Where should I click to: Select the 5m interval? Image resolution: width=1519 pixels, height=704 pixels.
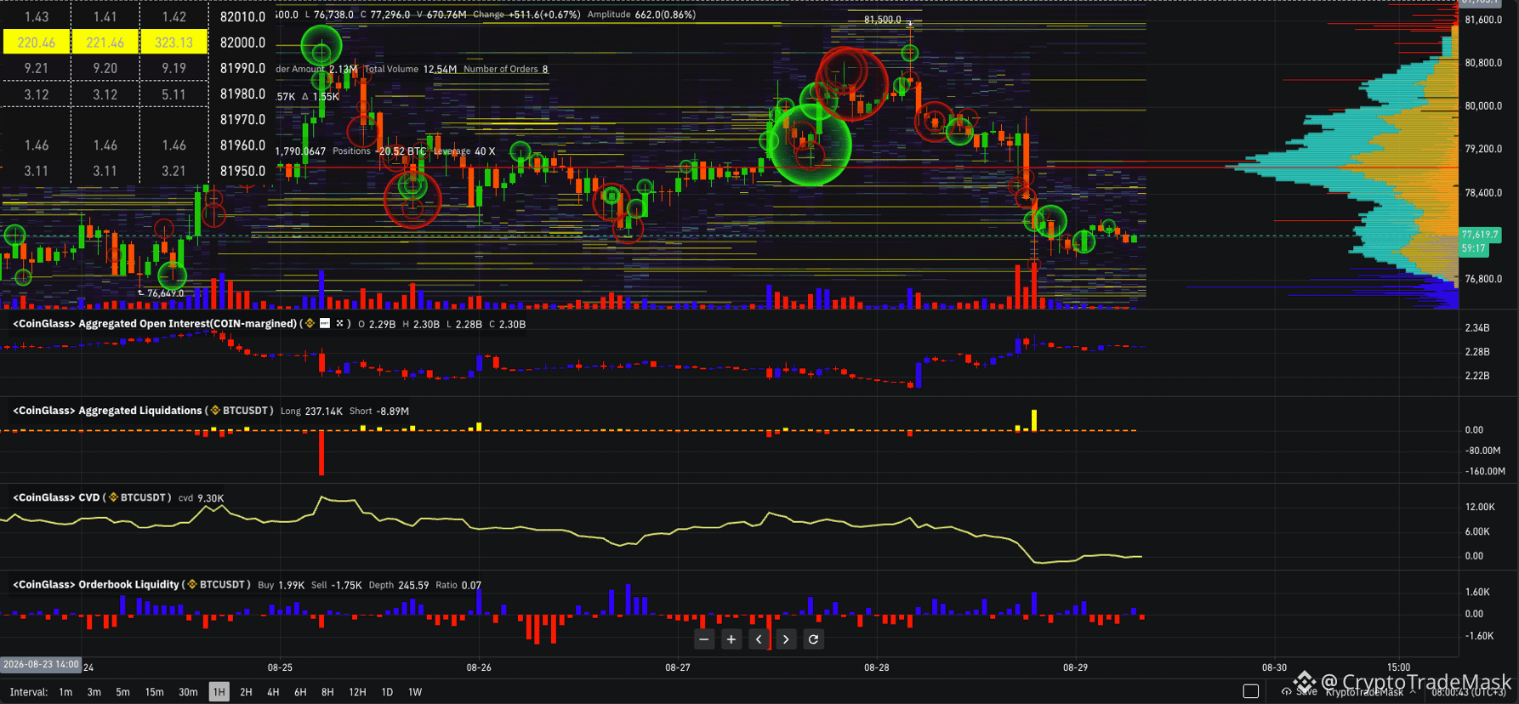click(123, 692)
